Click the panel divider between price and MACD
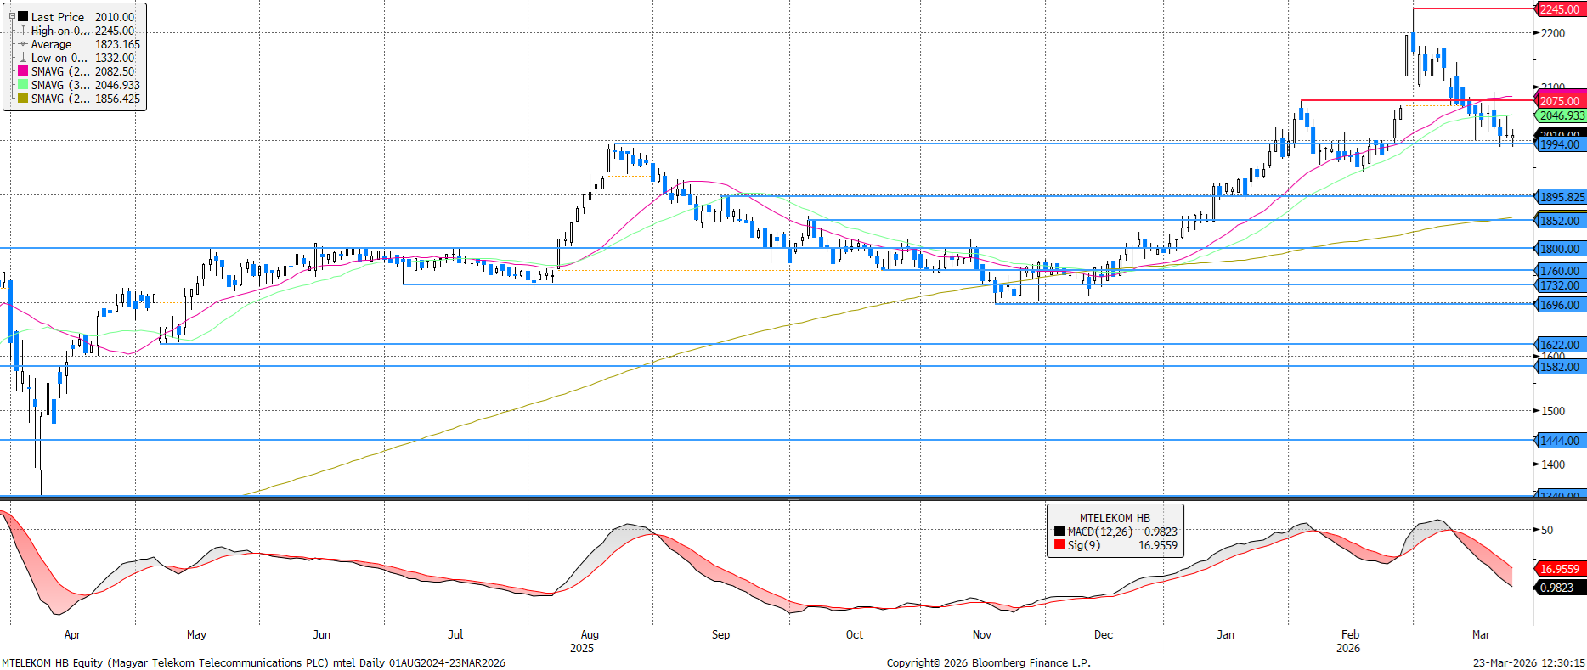The width and height of the screenshot is (1587, 670). (793, 499)
